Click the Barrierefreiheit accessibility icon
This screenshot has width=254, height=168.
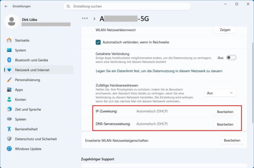[x=9, y=129]
